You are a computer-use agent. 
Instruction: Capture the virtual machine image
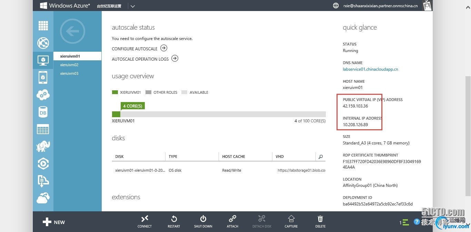(291, 221)
